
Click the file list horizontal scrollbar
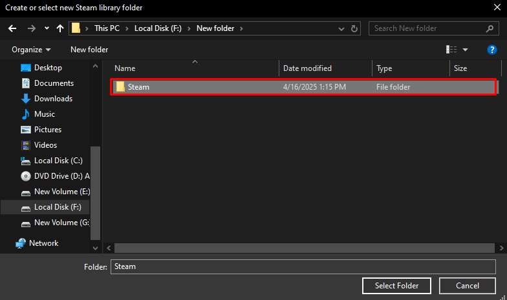(304, 248)
